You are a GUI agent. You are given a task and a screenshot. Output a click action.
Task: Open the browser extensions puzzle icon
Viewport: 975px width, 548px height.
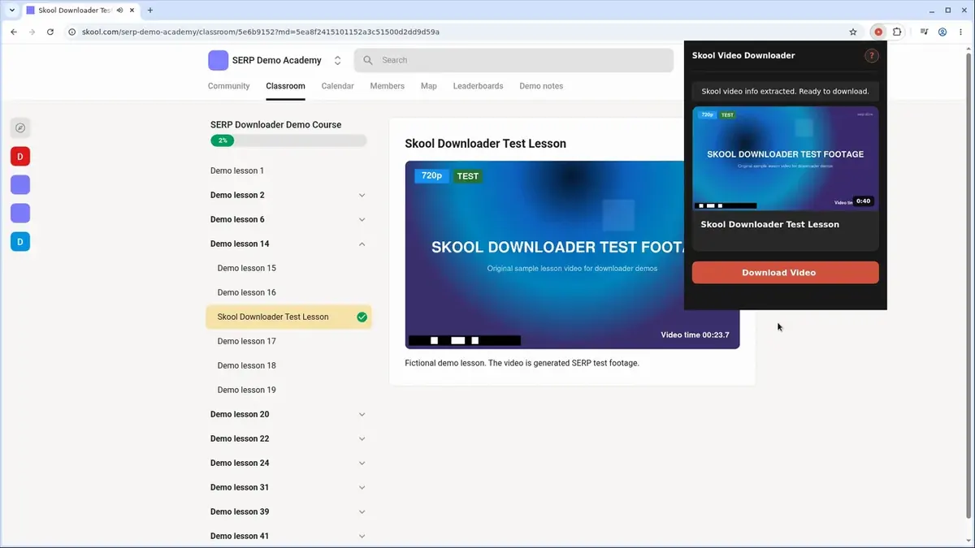[x=897, y=32]
